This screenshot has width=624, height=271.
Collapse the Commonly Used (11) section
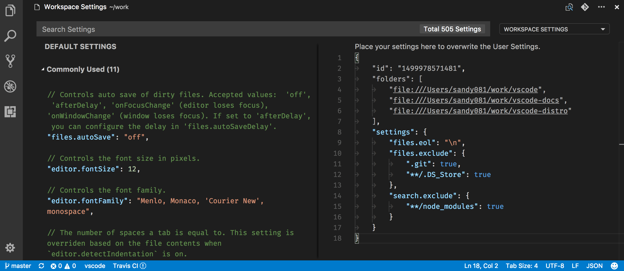click(43, 69)
